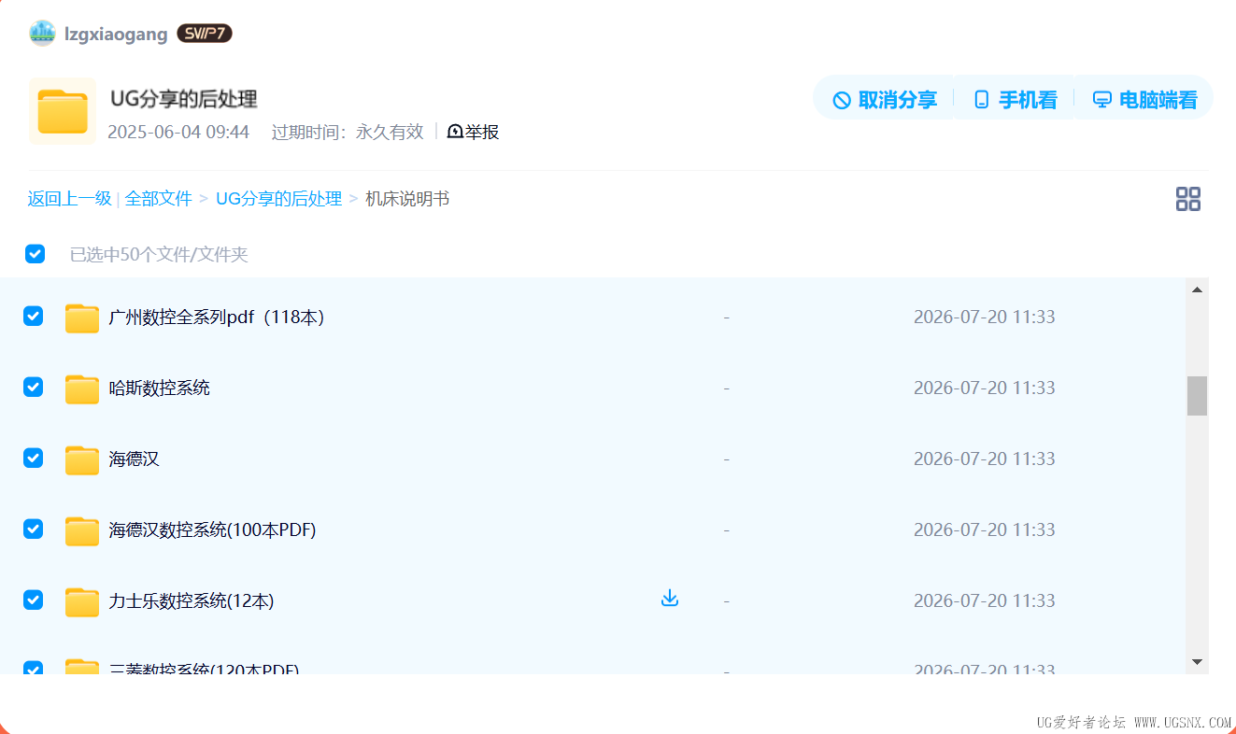Uncheck the select-all files checkbox
Screen dimensions: 1236x734
35,254
